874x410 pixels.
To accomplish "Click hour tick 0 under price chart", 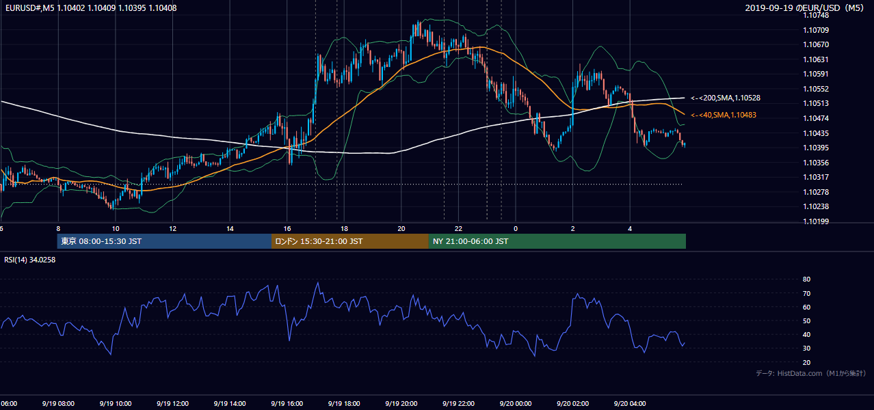I will (x=516, y=228).
